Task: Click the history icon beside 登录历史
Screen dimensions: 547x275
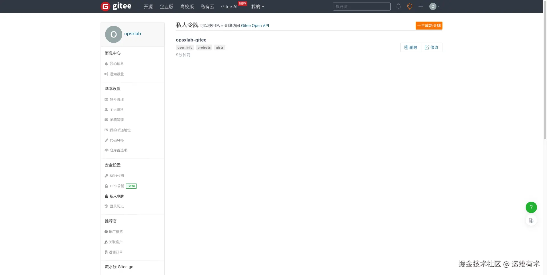Action: (x=106, y=206)
